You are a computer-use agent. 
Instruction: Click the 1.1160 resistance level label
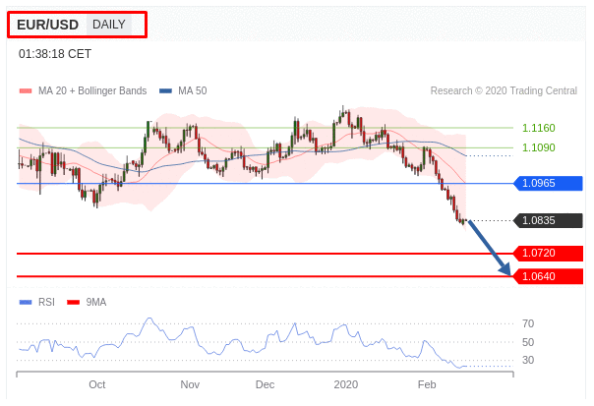538,128
